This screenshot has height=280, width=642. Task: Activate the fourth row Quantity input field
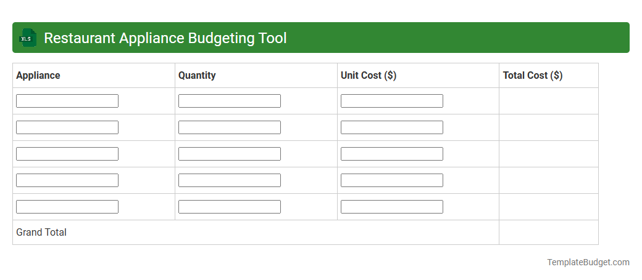[x=229, y=180]
